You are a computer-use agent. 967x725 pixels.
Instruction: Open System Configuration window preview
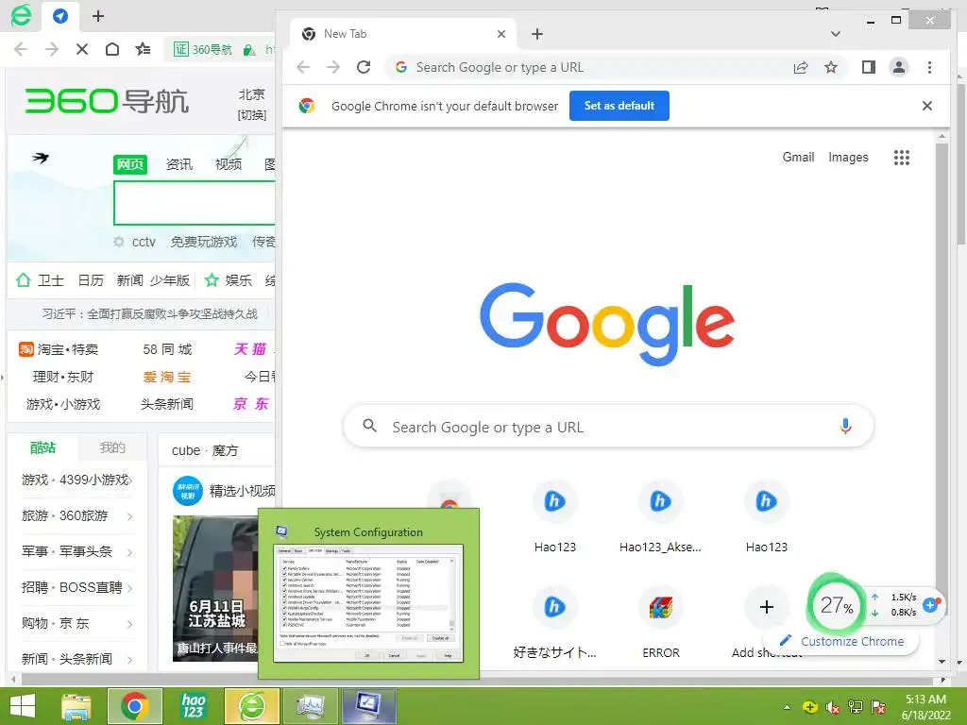coord(368,593)
